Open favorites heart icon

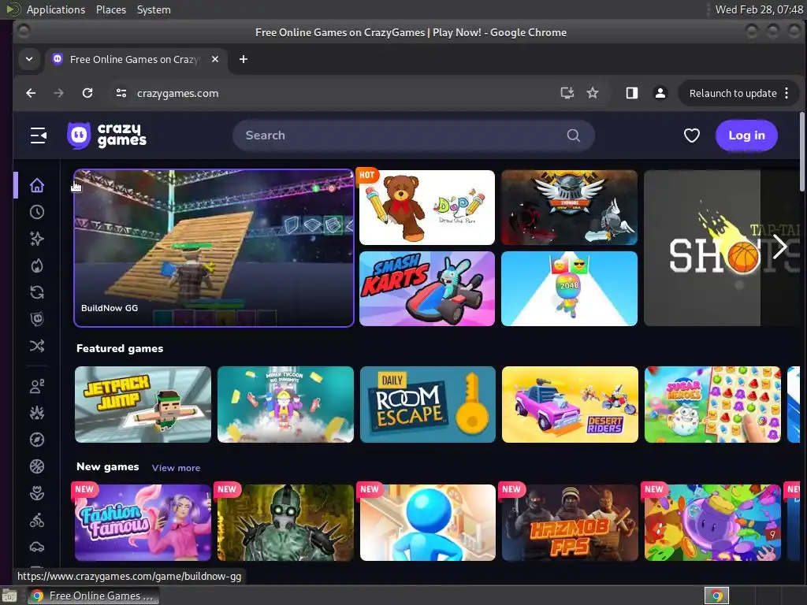click(x=691, y=135)
